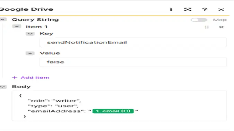
Task: Close the Google Drive panel
Action: click(221, 10)
